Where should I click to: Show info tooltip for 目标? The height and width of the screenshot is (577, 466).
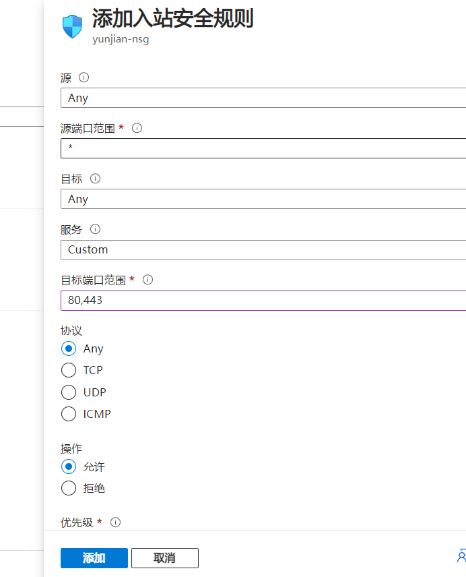95,179
